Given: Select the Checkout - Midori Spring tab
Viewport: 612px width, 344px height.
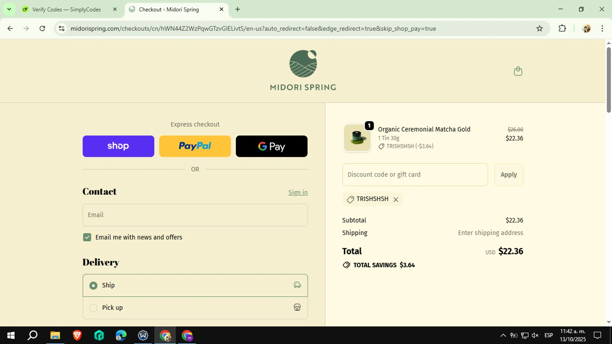Looking at the screenshot, I should pos(176,9).
